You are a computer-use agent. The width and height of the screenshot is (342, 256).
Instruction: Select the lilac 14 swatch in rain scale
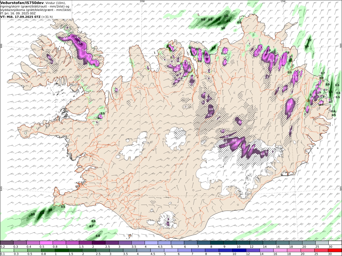click(266, 250)
